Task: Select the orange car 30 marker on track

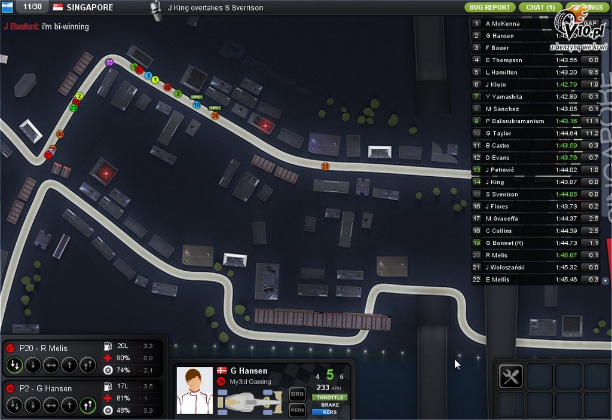Action: click(60, 134)
